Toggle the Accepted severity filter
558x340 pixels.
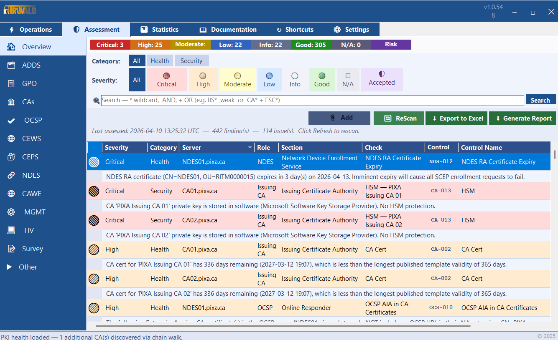point(382,80)
